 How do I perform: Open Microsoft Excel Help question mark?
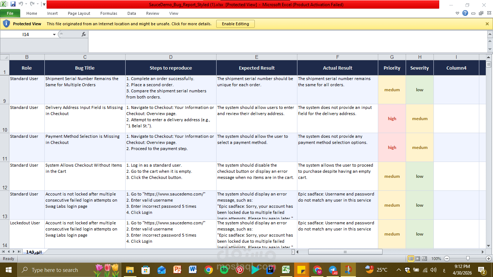tap(465, 13)
